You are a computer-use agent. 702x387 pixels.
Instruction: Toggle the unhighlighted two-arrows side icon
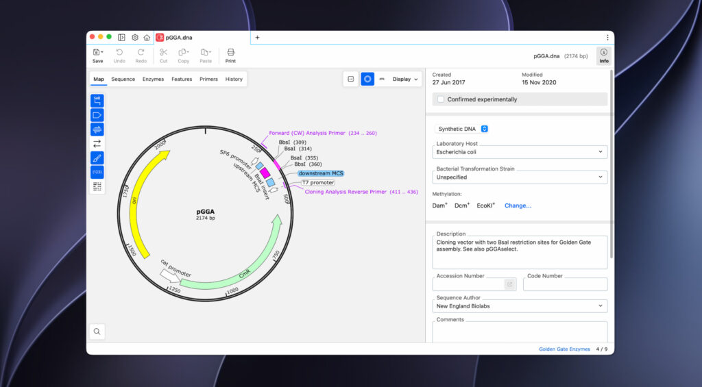[x=97, y=144]
